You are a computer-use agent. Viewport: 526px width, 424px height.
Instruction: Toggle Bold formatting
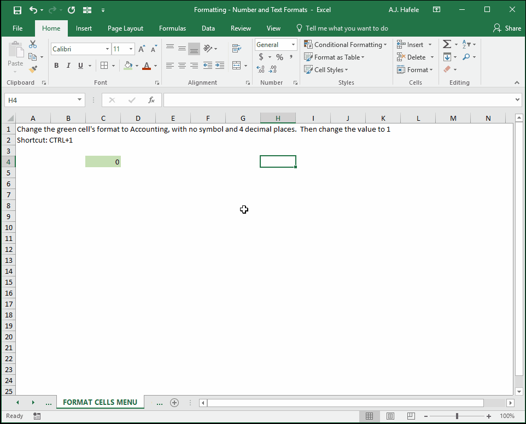[56, 66]
